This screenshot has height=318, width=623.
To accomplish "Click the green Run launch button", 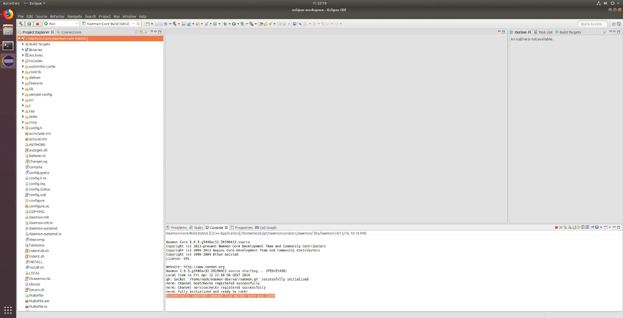I will tap(29, 24).
